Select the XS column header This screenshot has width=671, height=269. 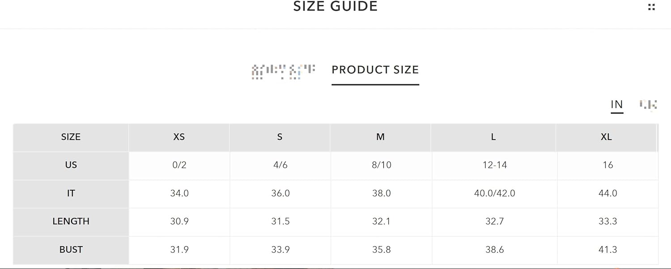tap(179, 137)
